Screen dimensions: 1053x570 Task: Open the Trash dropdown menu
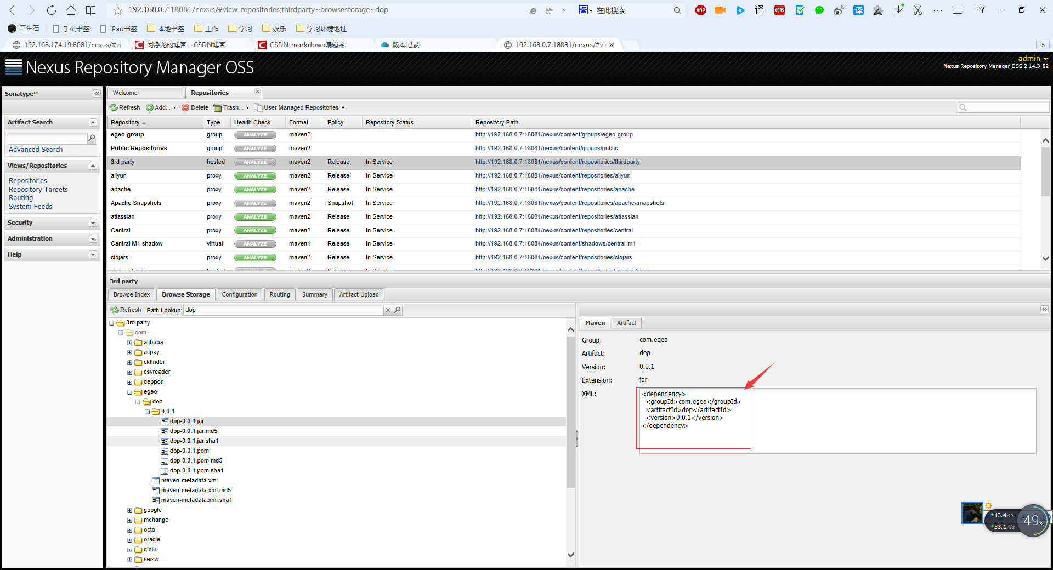(231, 107)
